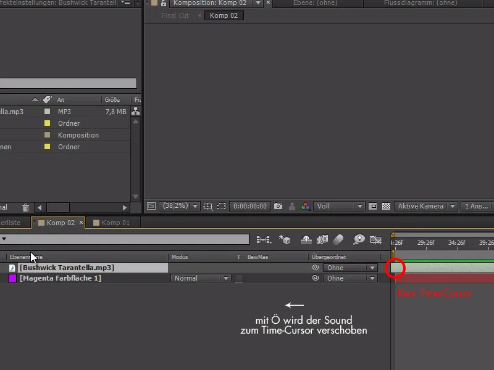This screenshot has height=370, width=494.
Task: Open the composition viewer dropdown arrow
Action: 258,3
